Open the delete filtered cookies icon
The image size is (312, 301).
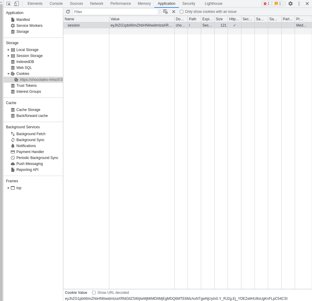165,11
